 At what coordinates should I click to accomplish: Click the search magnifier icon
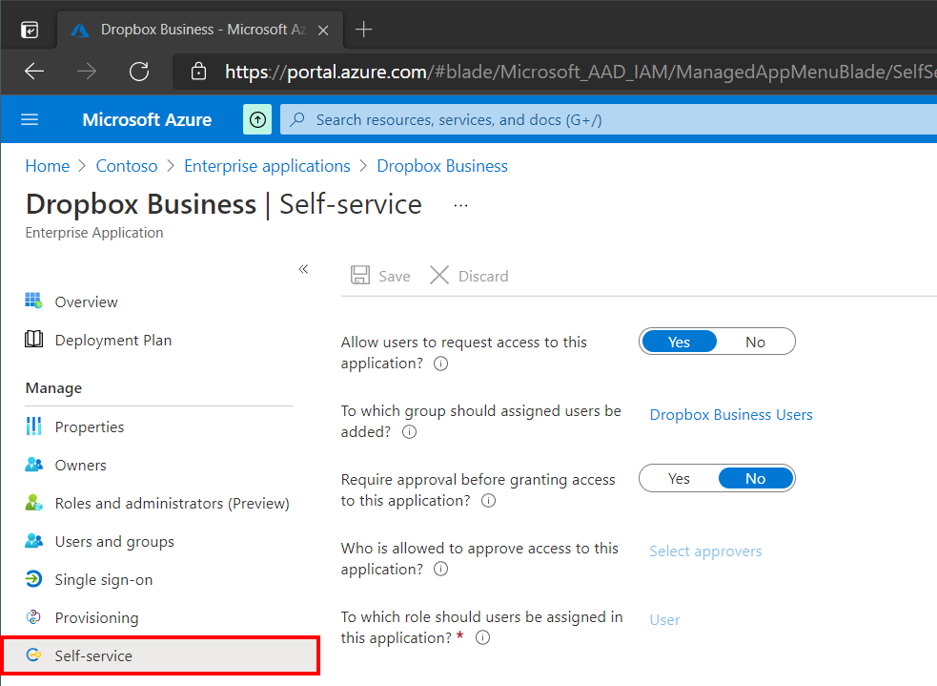pyautogui.click(x=297, y=119)
